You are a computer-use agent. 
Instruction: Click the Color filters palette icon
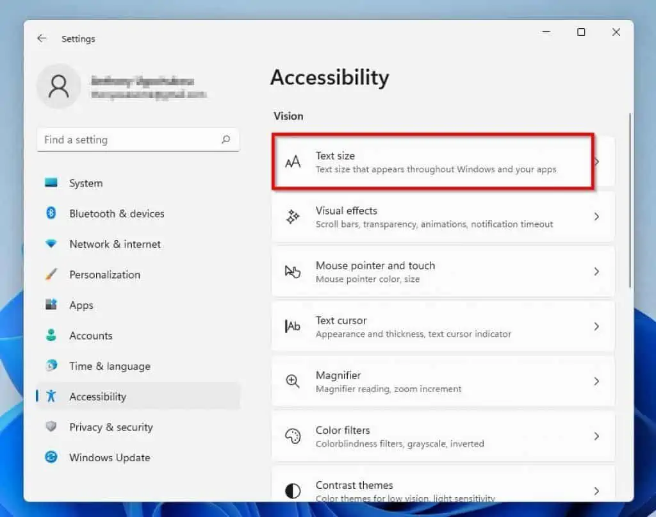tap(293, 436)
